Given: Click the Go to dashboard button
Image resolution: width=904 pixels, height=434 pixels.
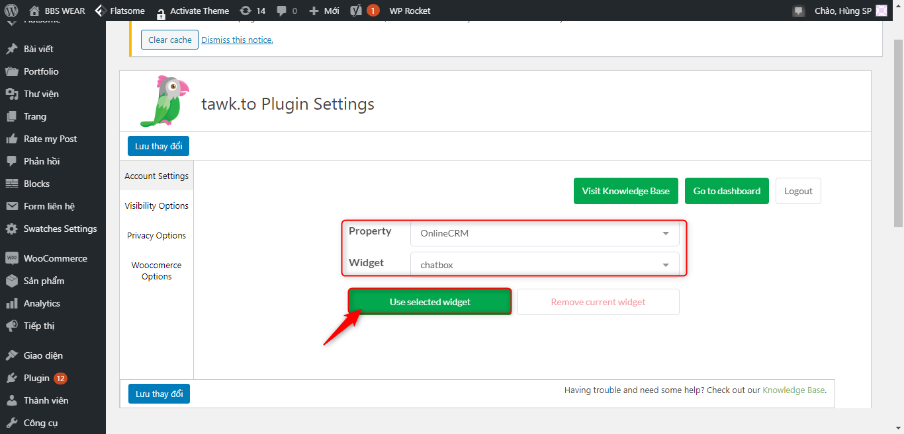Looking at the screenshot, I should 727,191.
